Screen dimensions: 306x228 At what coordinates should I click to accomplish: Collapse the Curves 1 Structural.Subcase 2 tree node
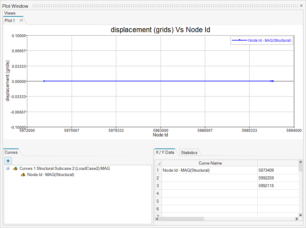[8, 169]
